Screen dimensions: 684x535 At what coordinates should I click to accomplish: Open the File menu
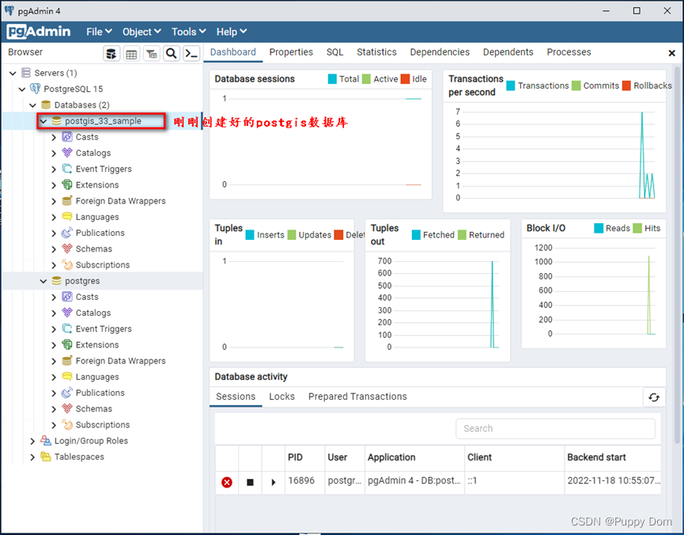point(99,32)
